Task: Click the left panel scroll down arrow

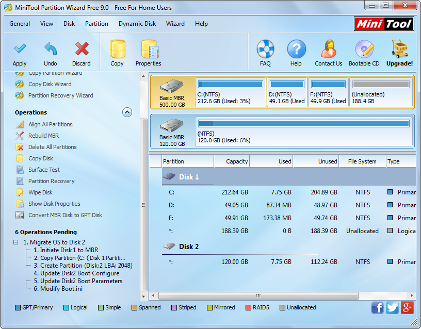Action: coord(143,297)
